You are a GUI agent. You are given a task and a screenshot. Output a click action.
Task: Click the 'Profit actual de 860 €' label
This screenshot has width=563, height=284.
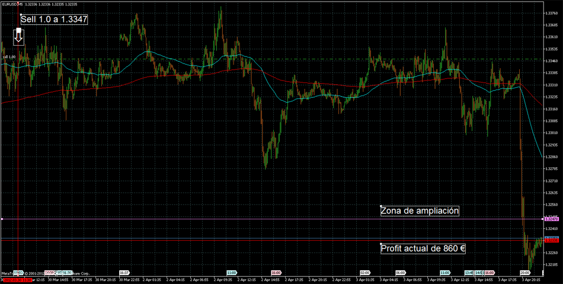coord(423,248)
